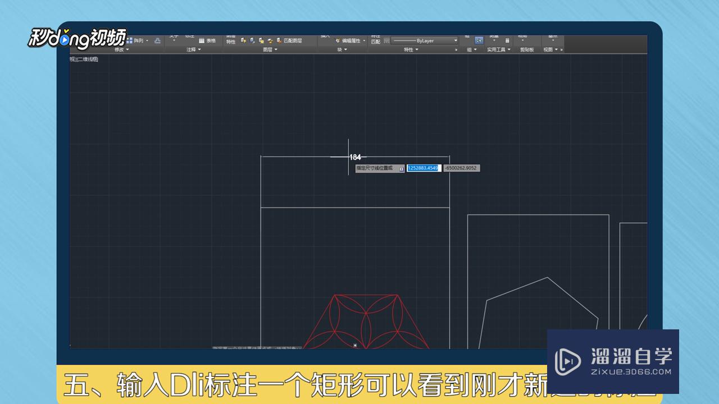Toggle the group selection icon
The image size is (719, 404).
pyautogui.click(x=479, y=40)
